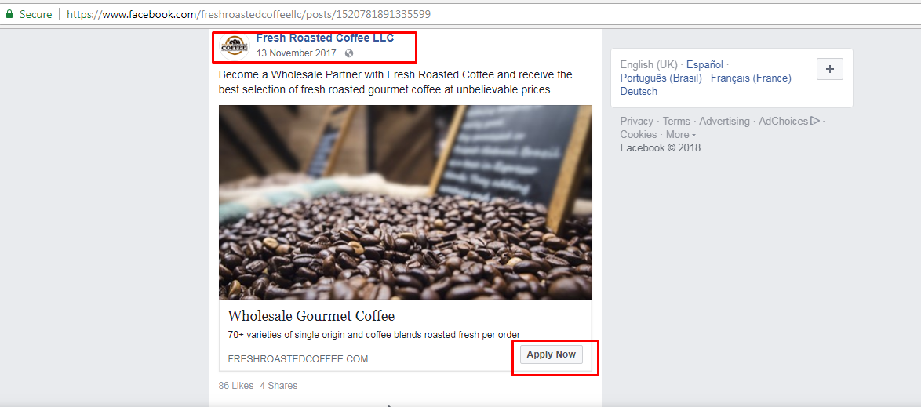Click the coffee beans ad image

click(406, 202)
